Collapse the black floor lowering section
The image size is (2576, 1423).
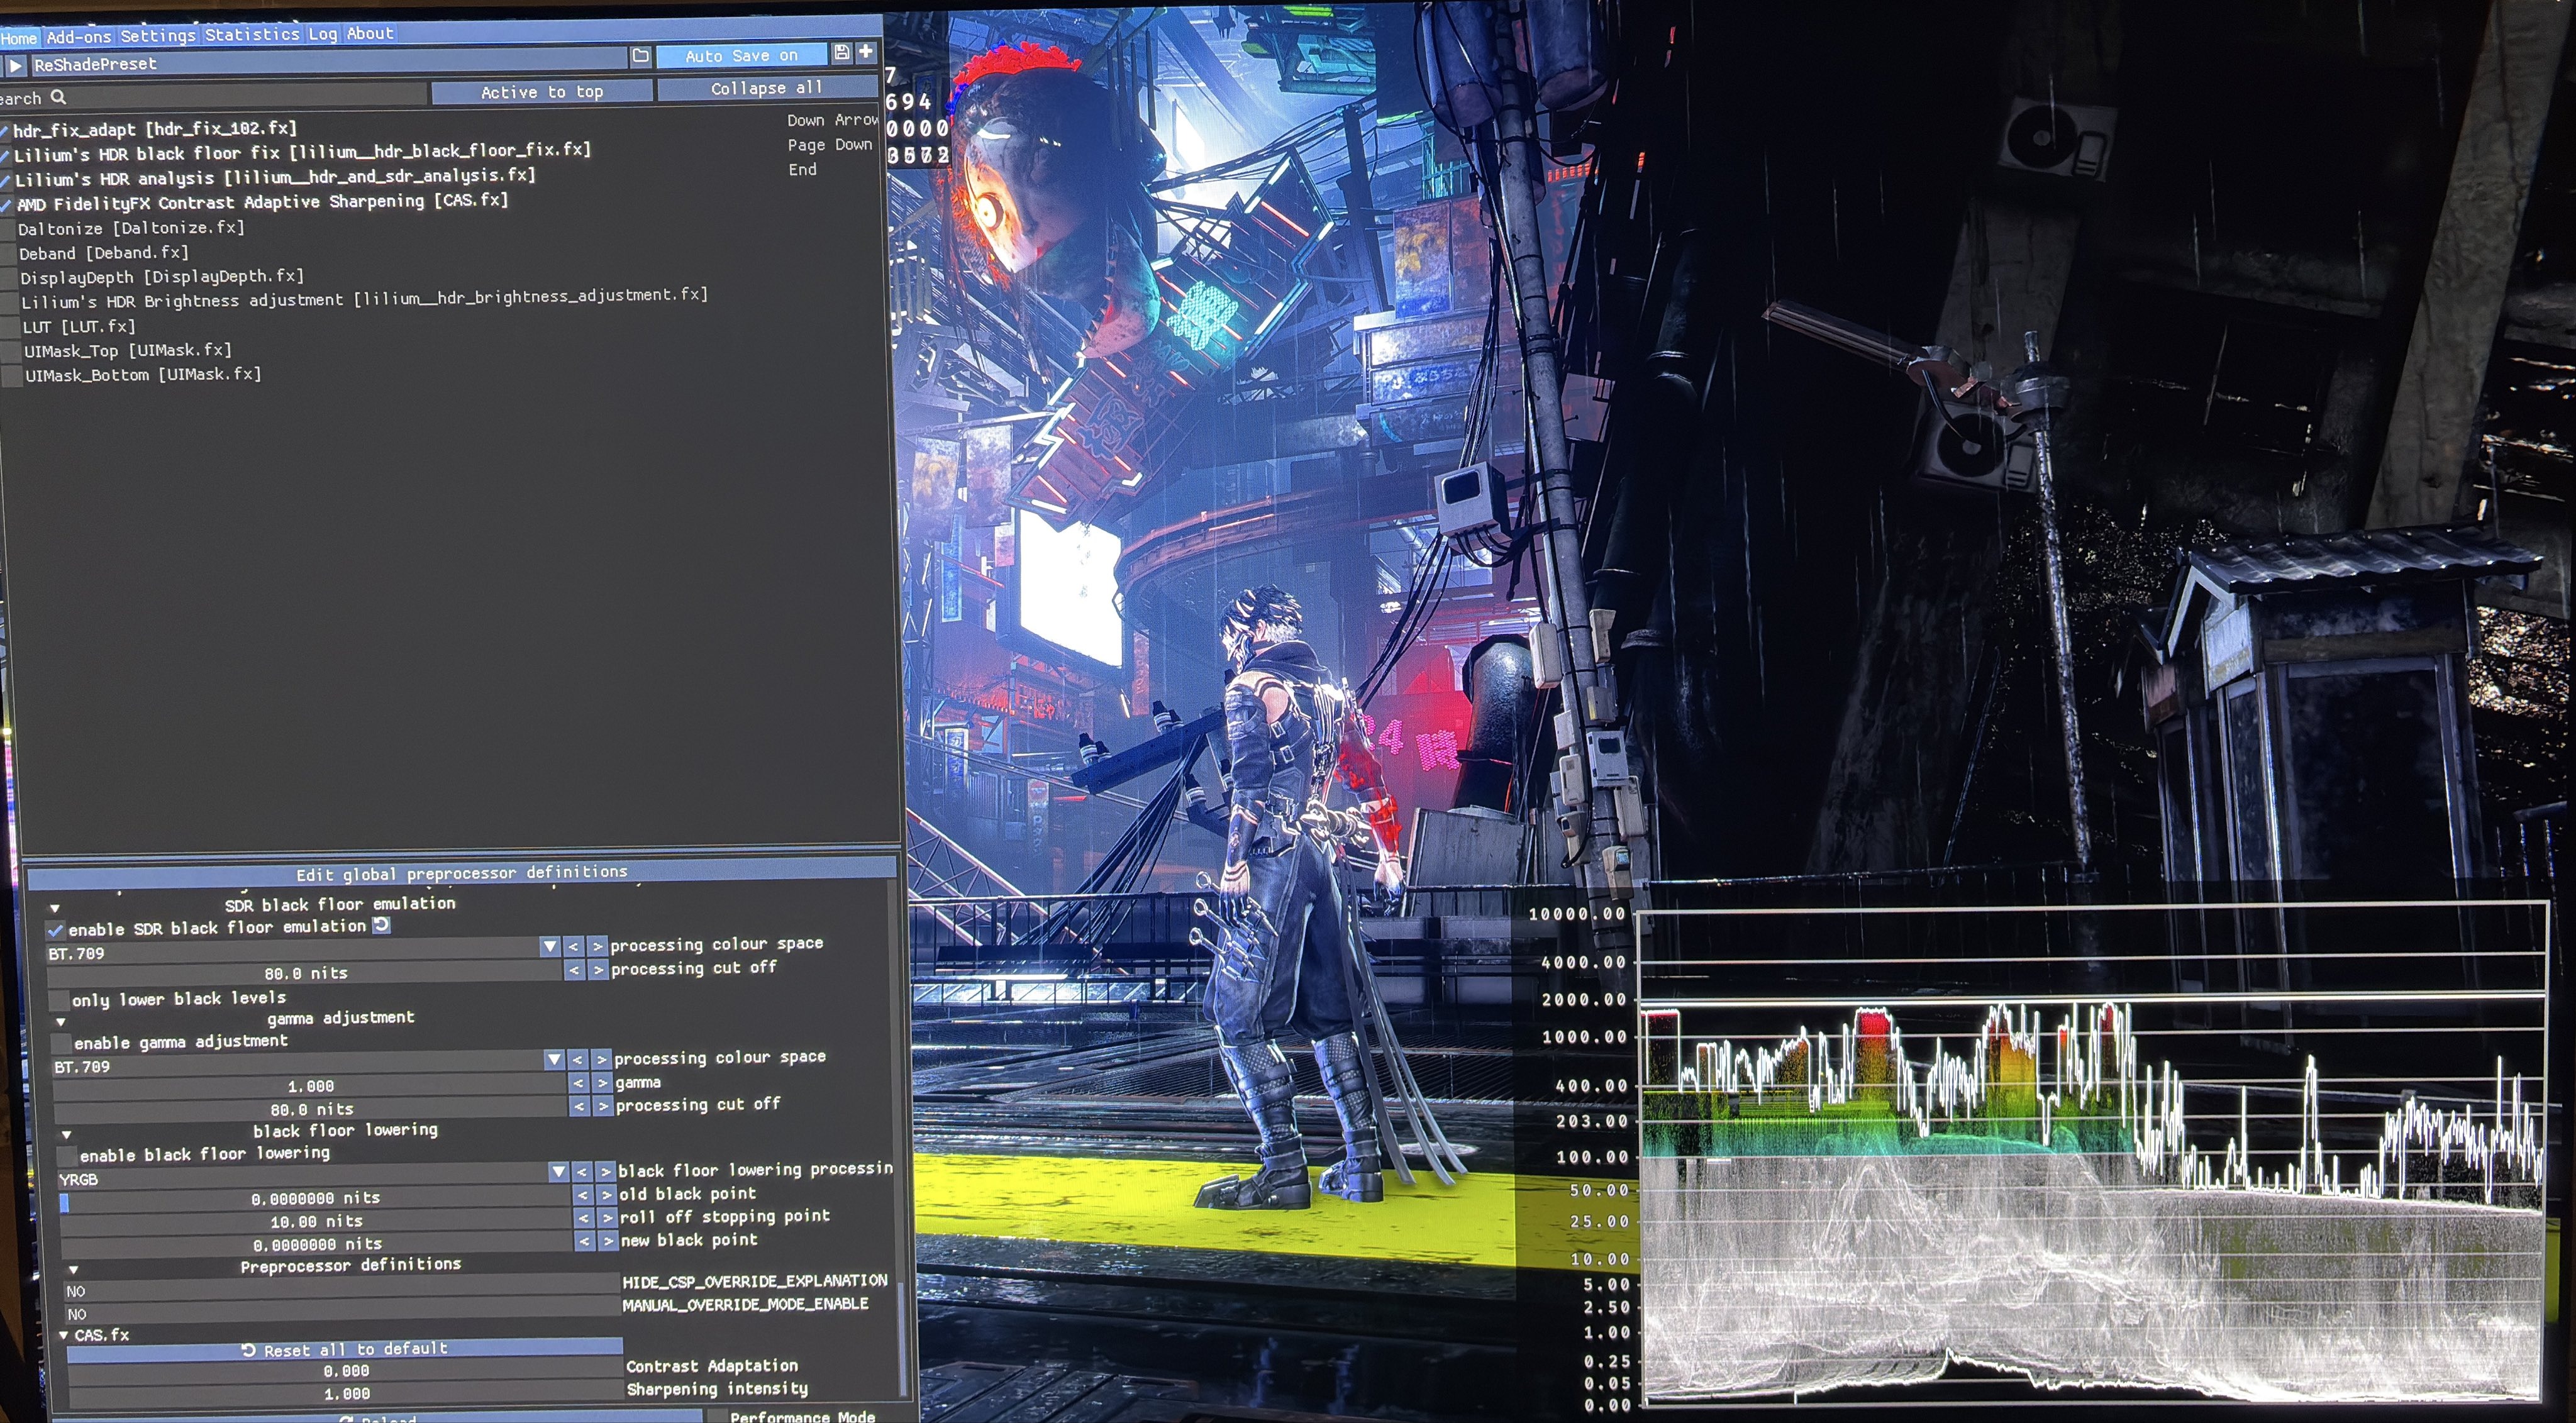click(67, 1135)
